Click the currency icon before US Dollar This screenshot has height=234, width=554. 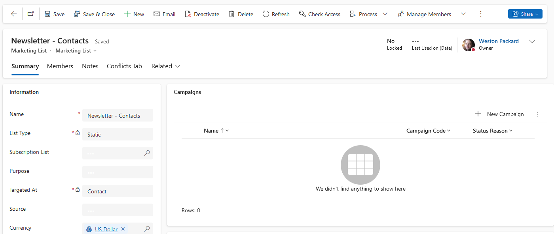[89, 229]
